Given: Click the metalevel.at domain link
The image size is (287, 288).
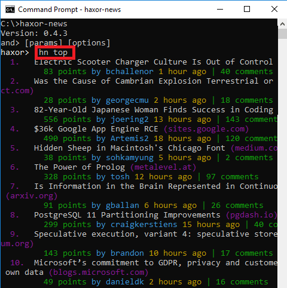Looking at the screenshot, I should 163,167.
